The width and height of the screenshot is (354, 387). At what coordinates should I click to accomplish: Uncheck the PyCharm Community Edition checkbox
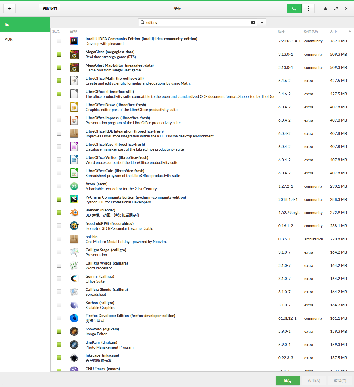[x=59, y=199]
